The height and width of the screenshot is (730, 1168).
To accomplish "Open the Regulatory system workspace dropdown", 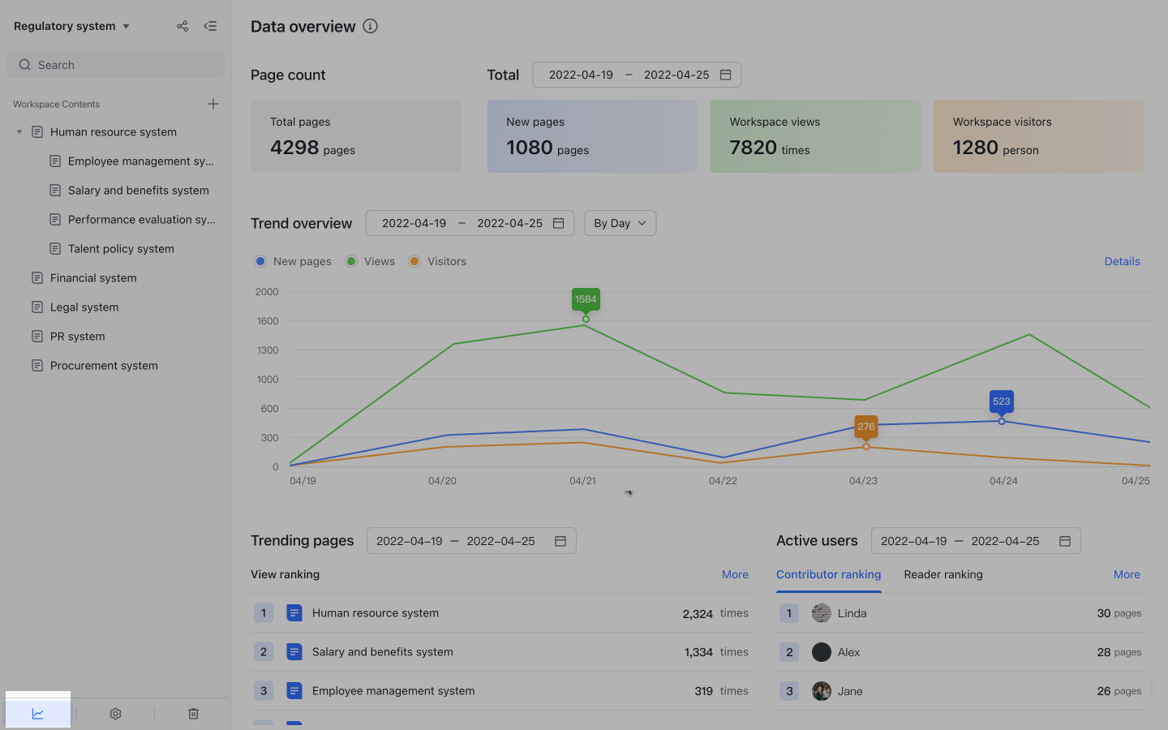I will [x=71, y=25].
